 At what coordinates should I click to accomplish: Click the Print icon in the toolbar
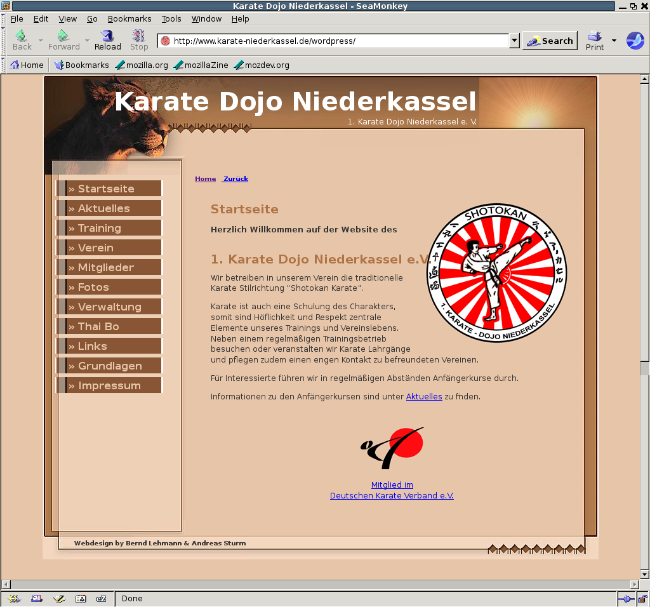pyautogui.click(x=595, y=40)
